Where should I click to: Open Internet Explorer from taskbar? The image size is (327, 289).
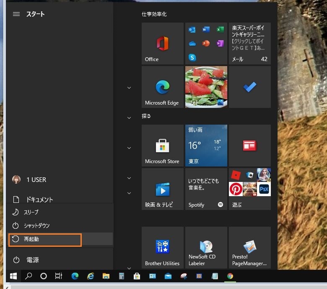pyautogui.click(x=91, y=276)
